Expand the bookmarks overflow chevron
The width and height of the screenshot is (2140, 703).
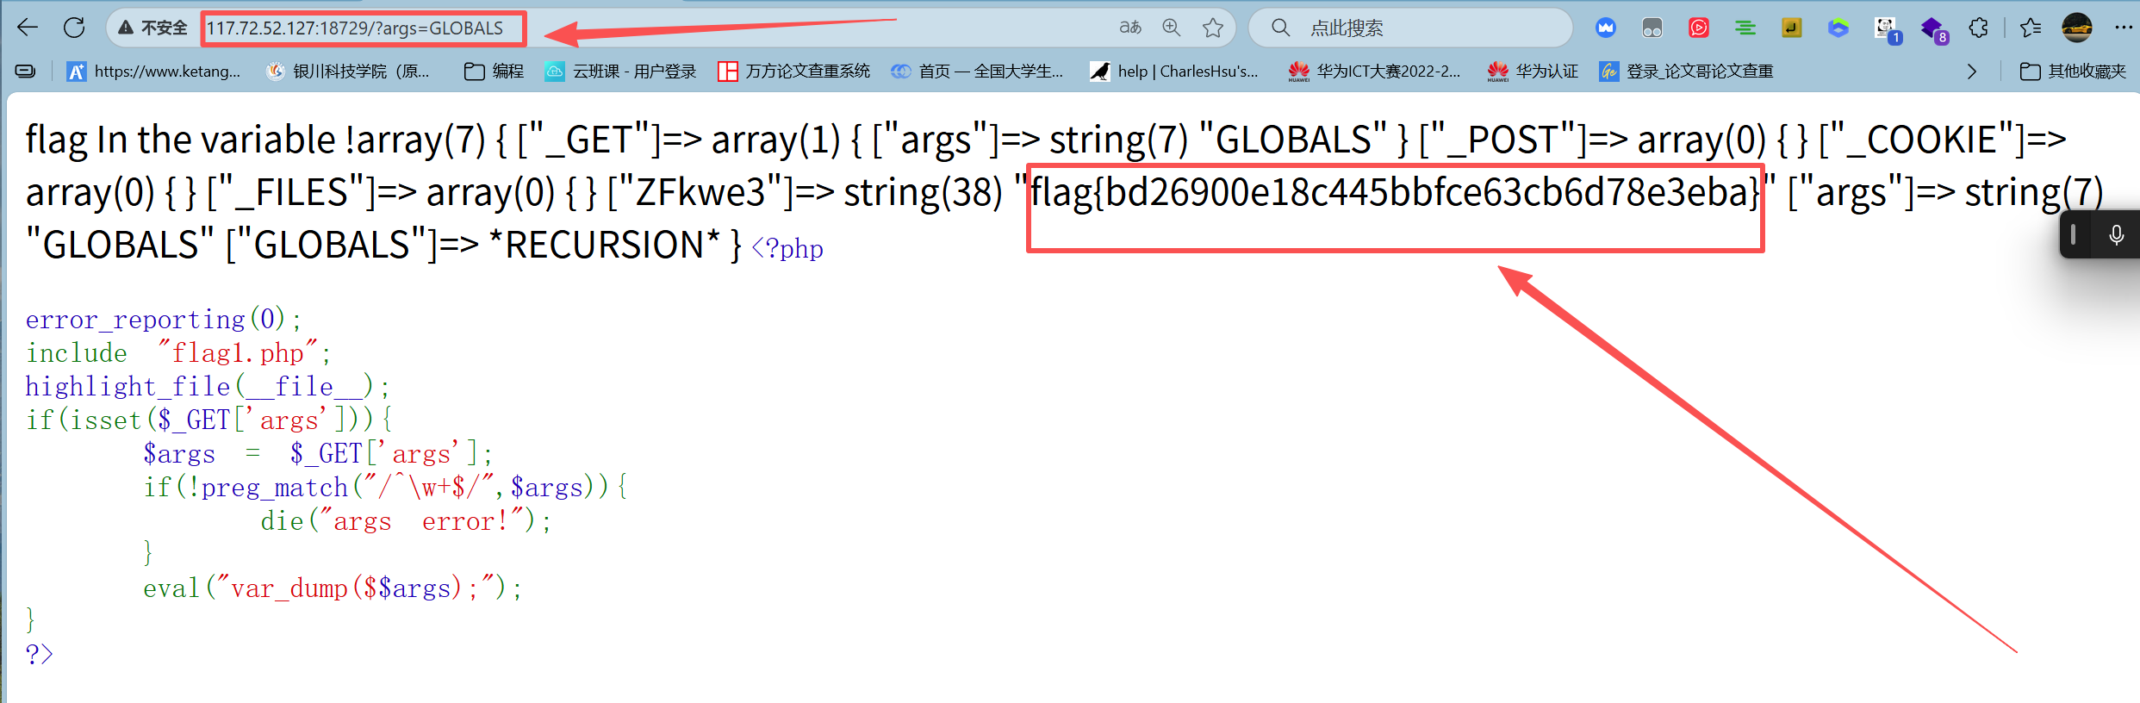click(x=1972, y=71)
